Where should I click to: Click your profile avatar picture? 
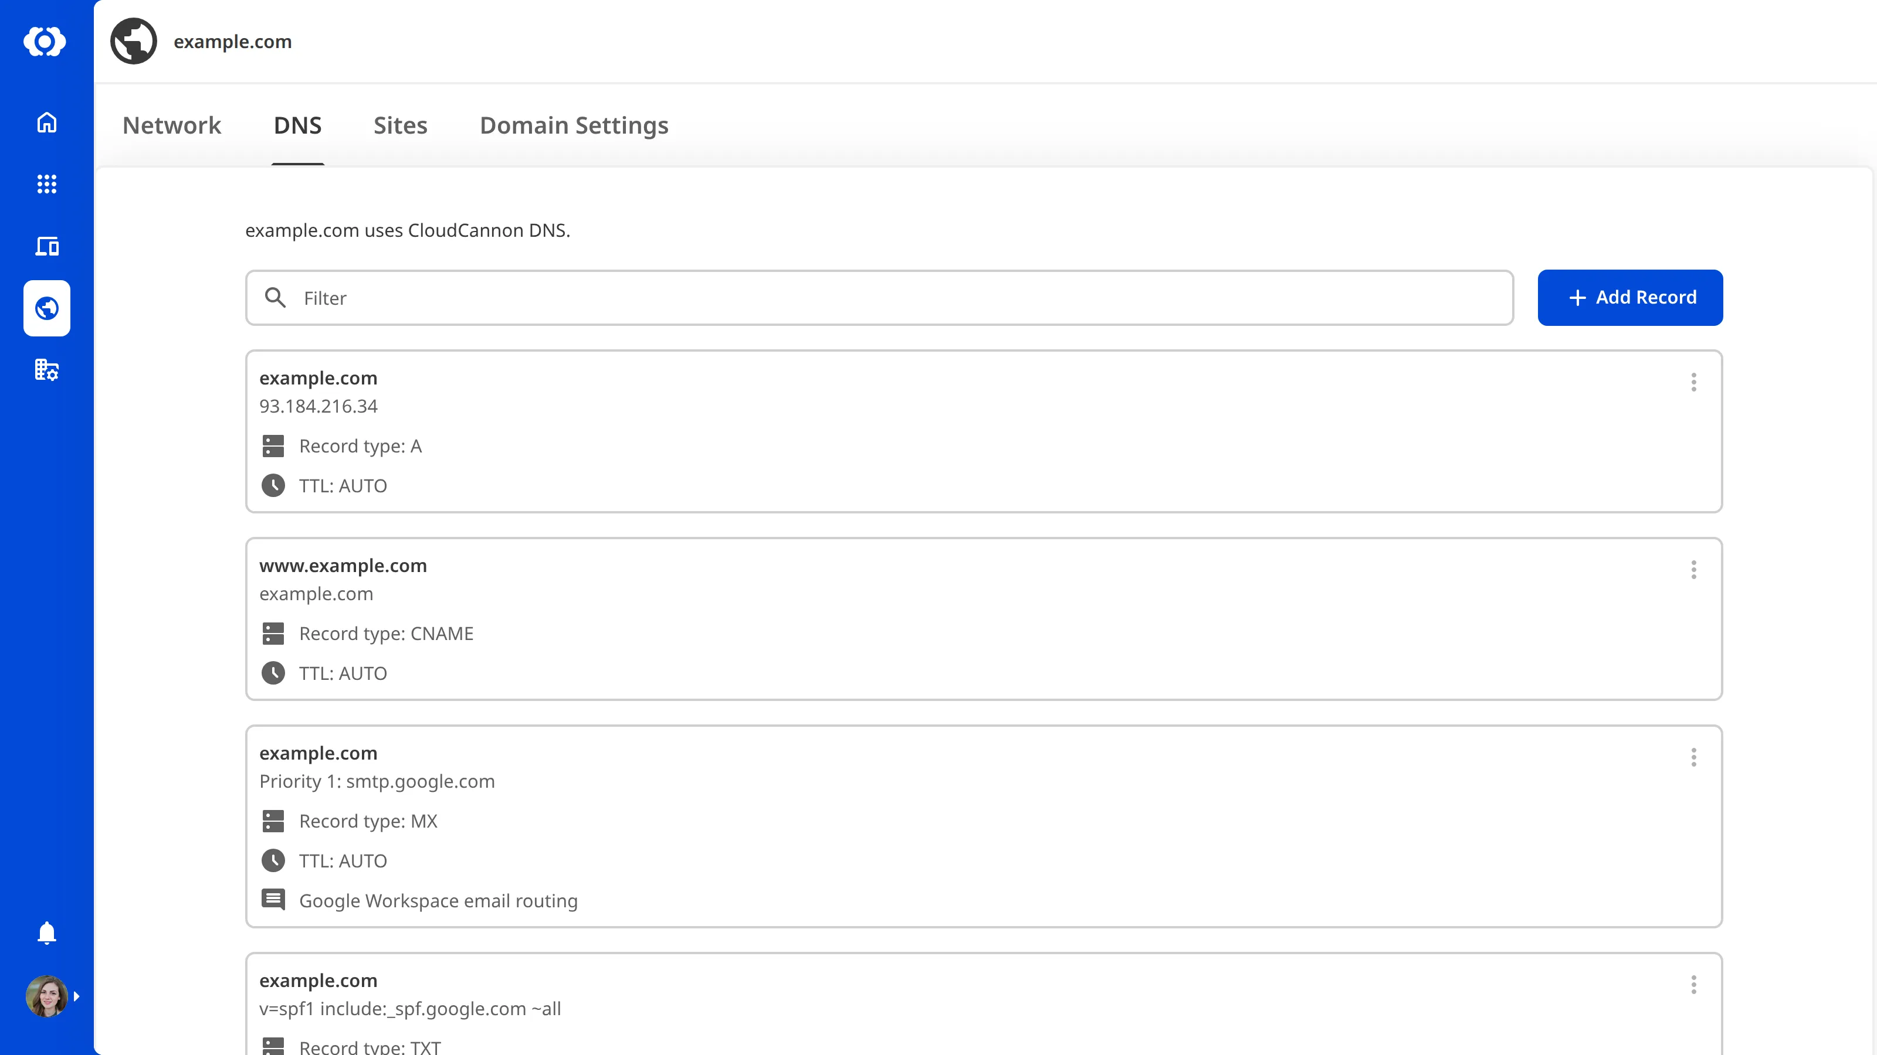(x=46, y=996)
